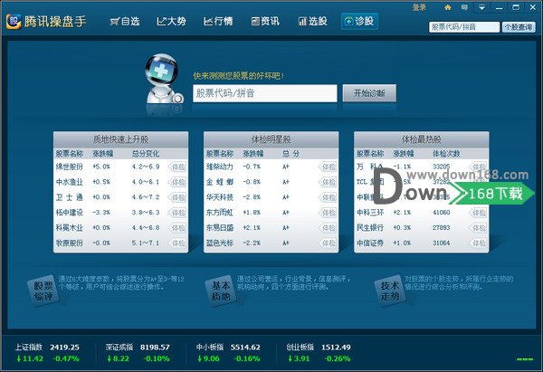543x372 pixels.
Task: Open the messages speech-bubble icon
Action: [x=464, y=7]
